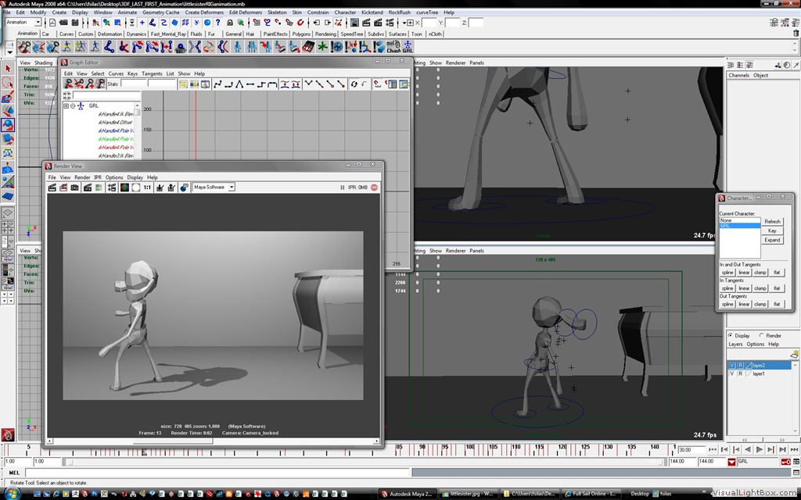Click the Graph Editor outliner scrollbar thumb
The height and width of the screenshot is (500, 801).
pyautogui.click(x=137, y=112)
